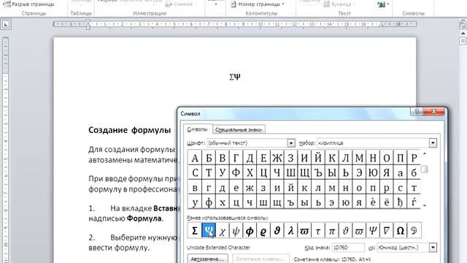Select the ђ character in the grid

pyautogui.click(x=401, y=202)
